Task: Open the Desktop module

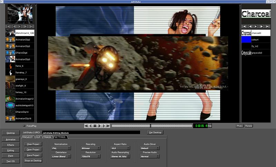Action: [x=11, y=133]
